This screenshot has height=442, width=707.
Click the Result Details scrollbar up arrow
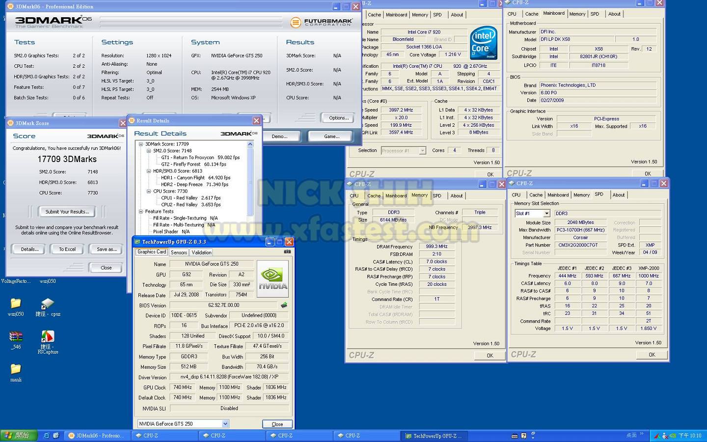(250, 144)
